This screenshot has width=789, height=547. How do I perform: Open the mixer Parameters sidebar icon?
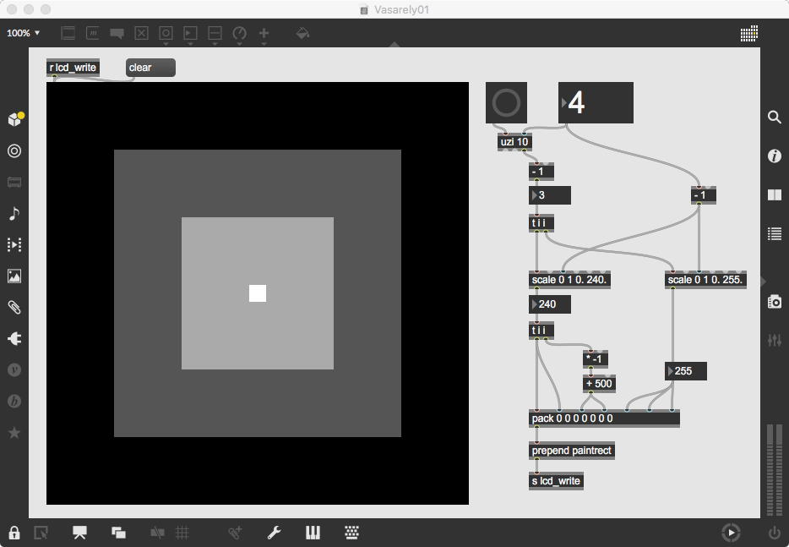pos(775,340)
